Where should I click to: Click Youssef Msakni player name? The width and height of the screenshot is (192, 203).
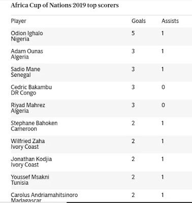pos(30,177)
